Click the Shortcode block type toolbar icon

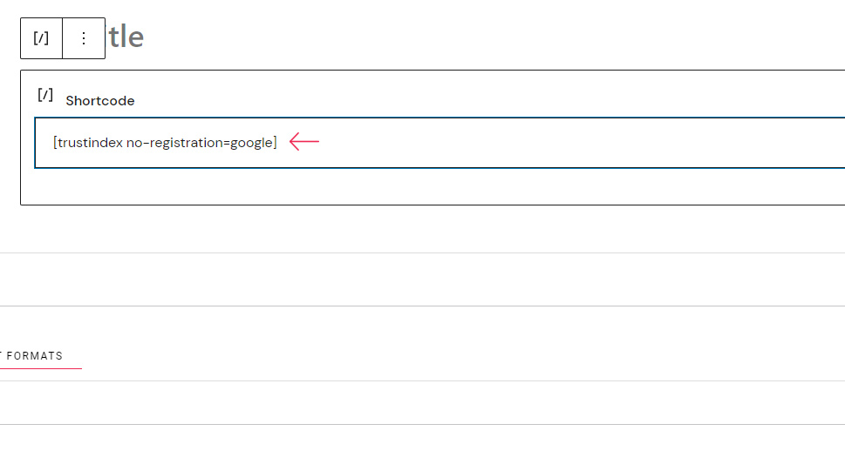(41, 38)
